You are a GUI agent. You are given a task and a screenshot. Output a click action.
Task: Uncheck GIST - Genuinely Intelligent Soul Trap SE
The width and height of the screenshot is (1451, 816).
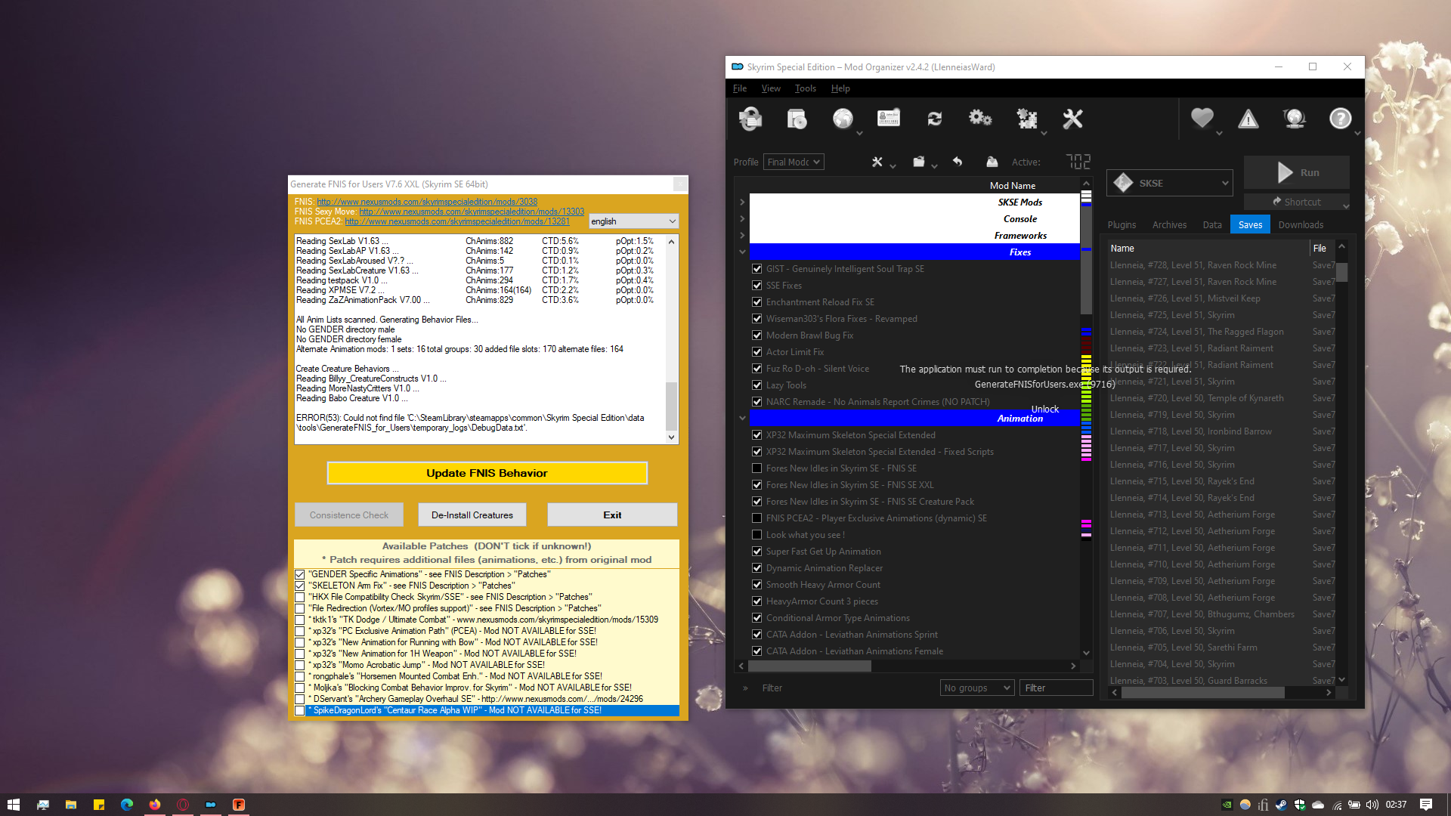click(x=756, y=269)
